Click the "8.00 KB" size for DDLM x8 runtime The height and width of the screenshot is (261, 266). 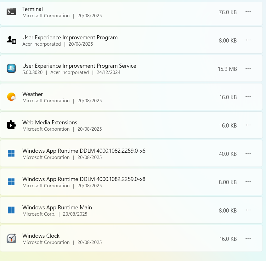pos(228,182)
